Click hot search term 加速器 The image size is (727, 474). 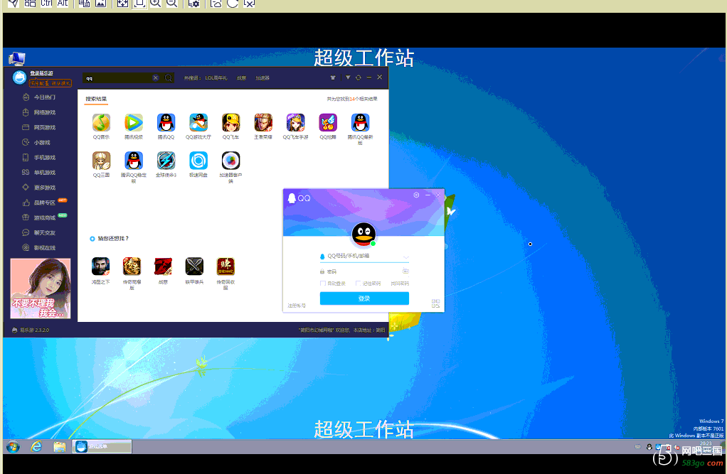click(x=262, y=78)
